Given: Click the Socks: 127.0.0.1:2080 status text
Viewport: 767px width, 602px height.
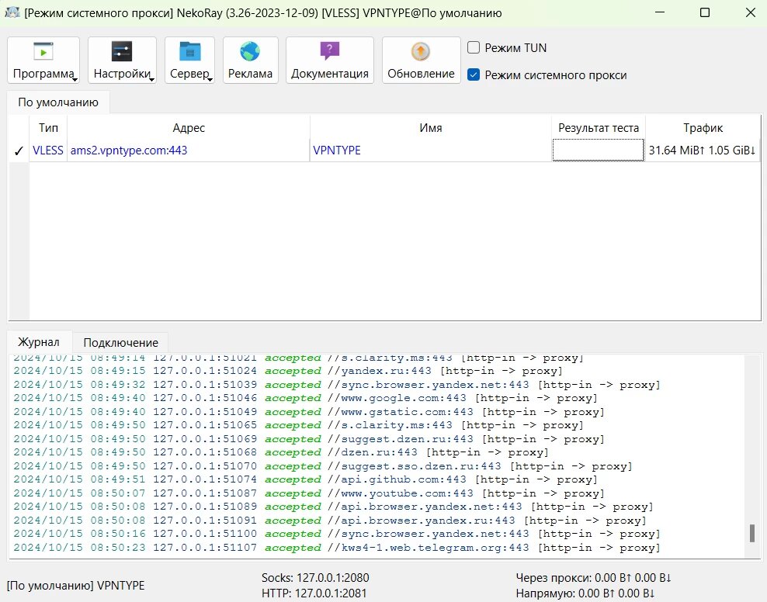Looking at the screenshot, I should tap(315, 578).
